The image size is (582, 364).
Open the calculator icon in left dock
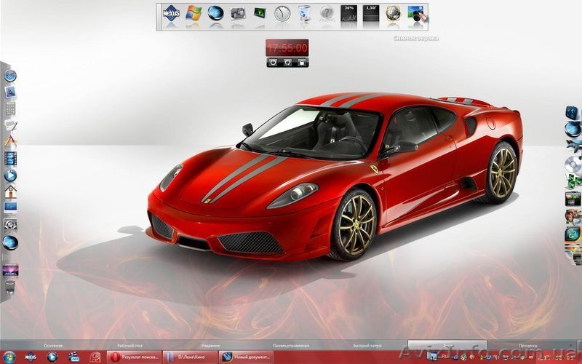click(10, 108)
